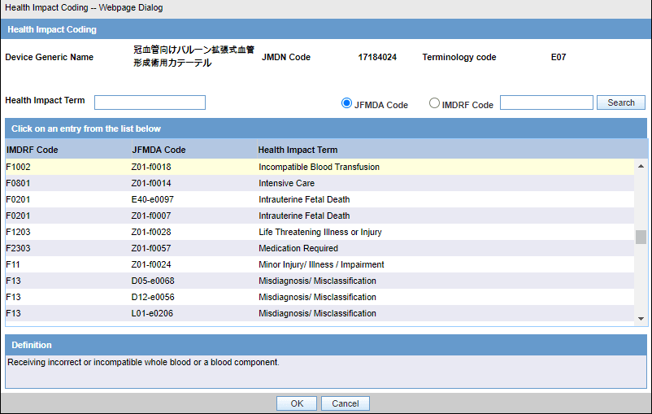The image size is (652, 414).
Task: Select Minor Injury/ Illness / Impairment row
Action: pyautogui.click(x=319, y=264)
